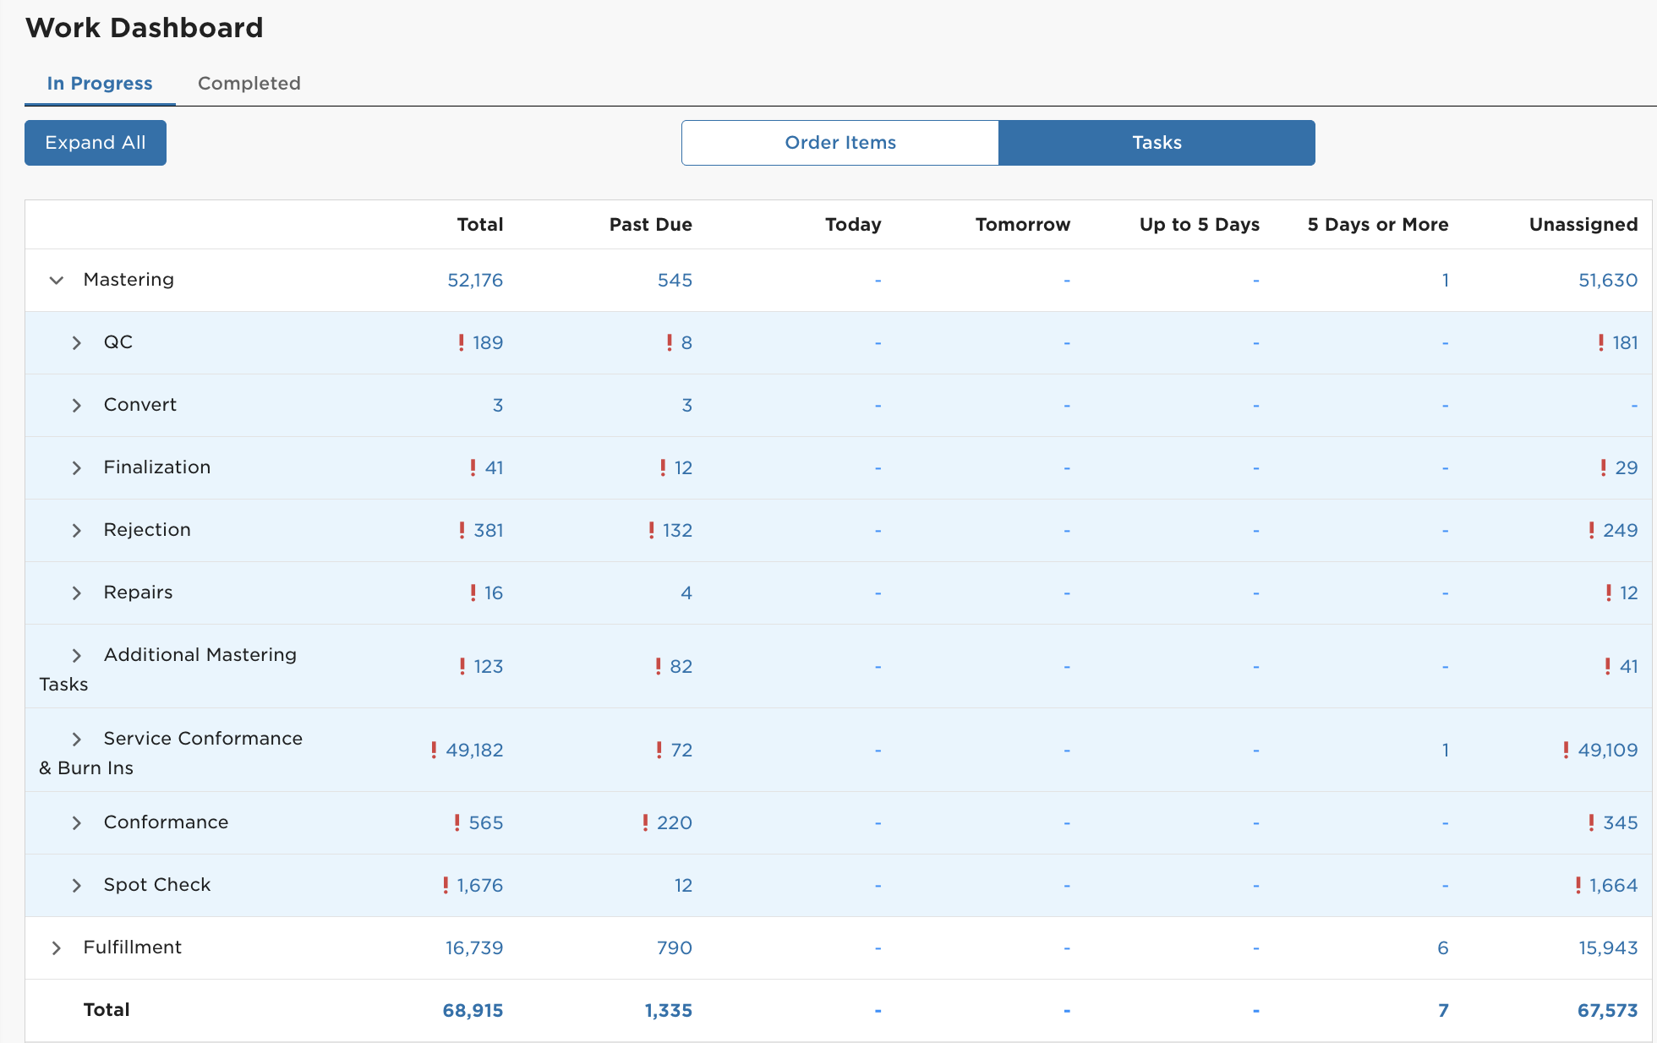Open Finalization total 41
The image size is (1657, 1043).
494,467
